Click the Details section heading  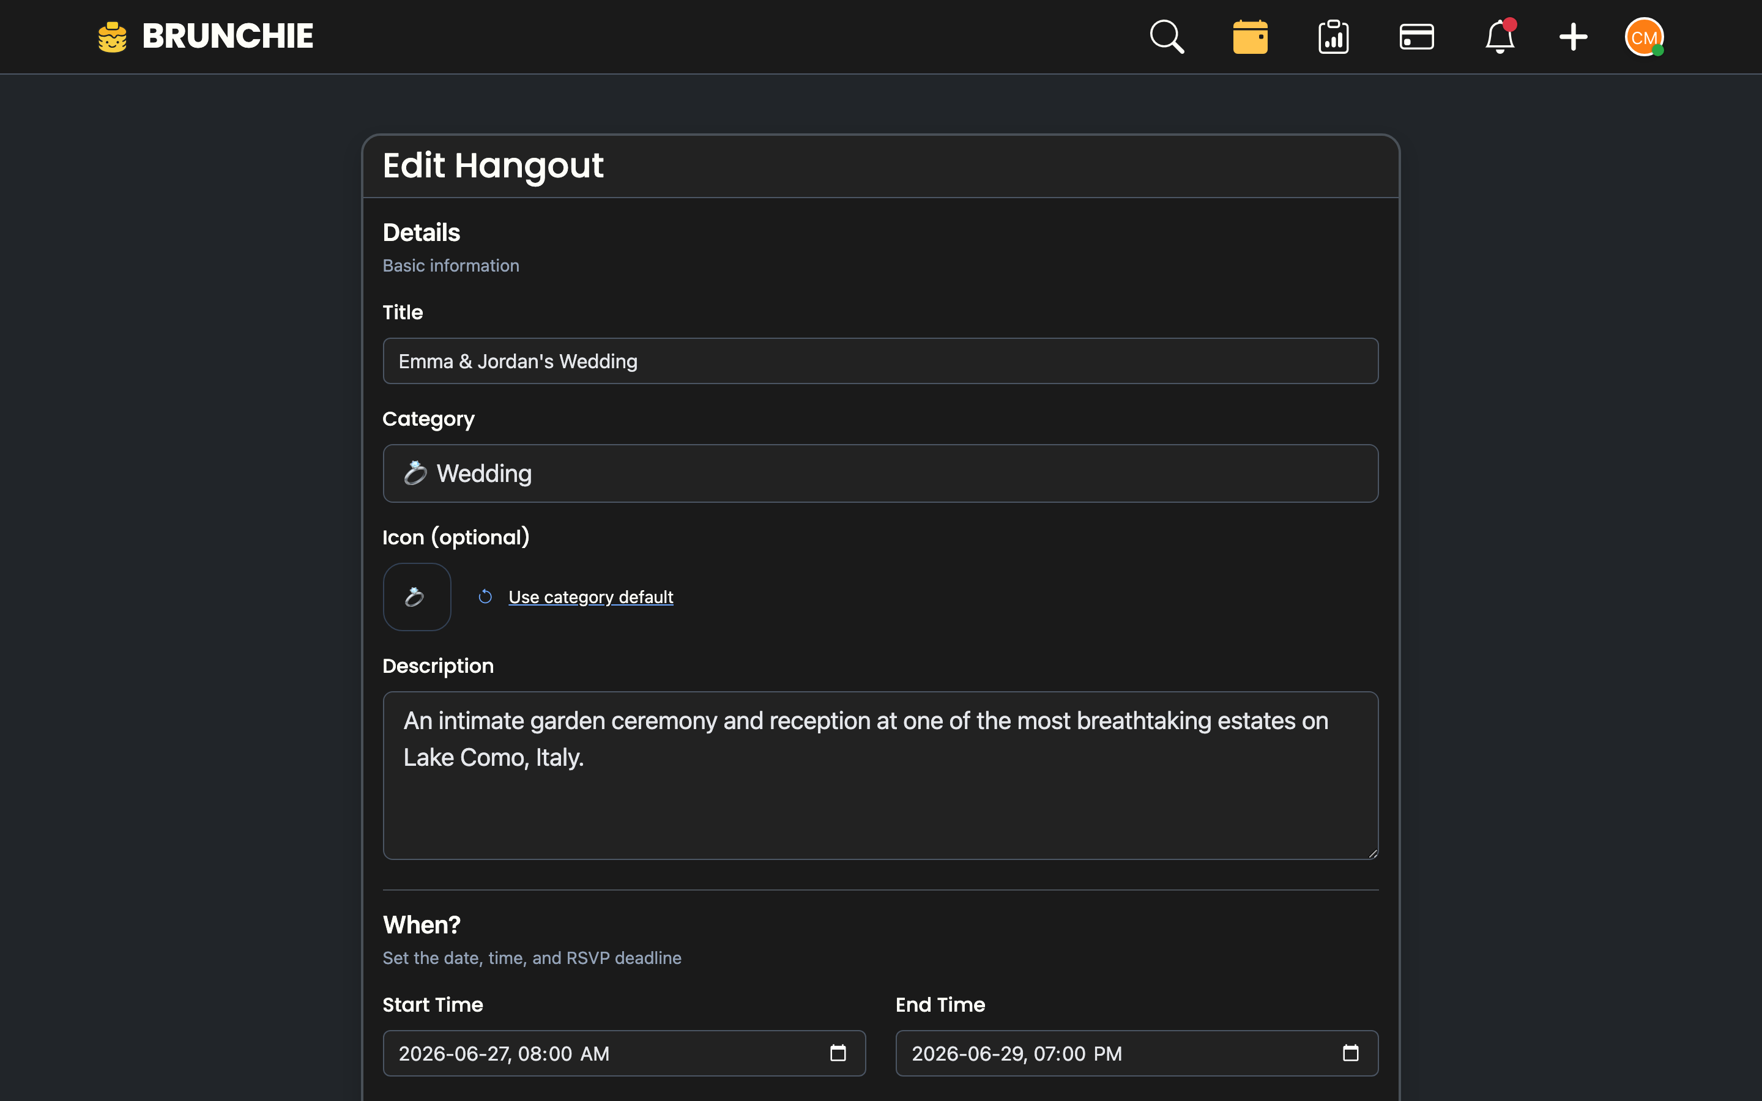[422, 233]
